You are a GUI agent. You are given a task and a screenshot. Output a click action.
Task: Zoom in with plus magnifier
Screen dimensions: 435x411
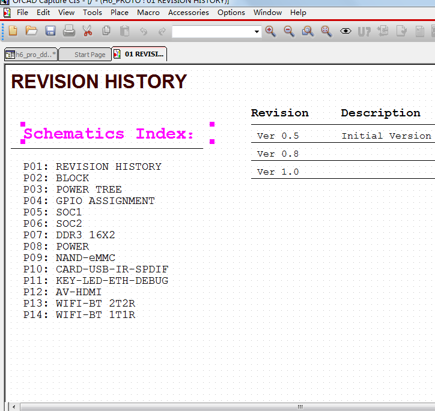click(x=271, y=31)
